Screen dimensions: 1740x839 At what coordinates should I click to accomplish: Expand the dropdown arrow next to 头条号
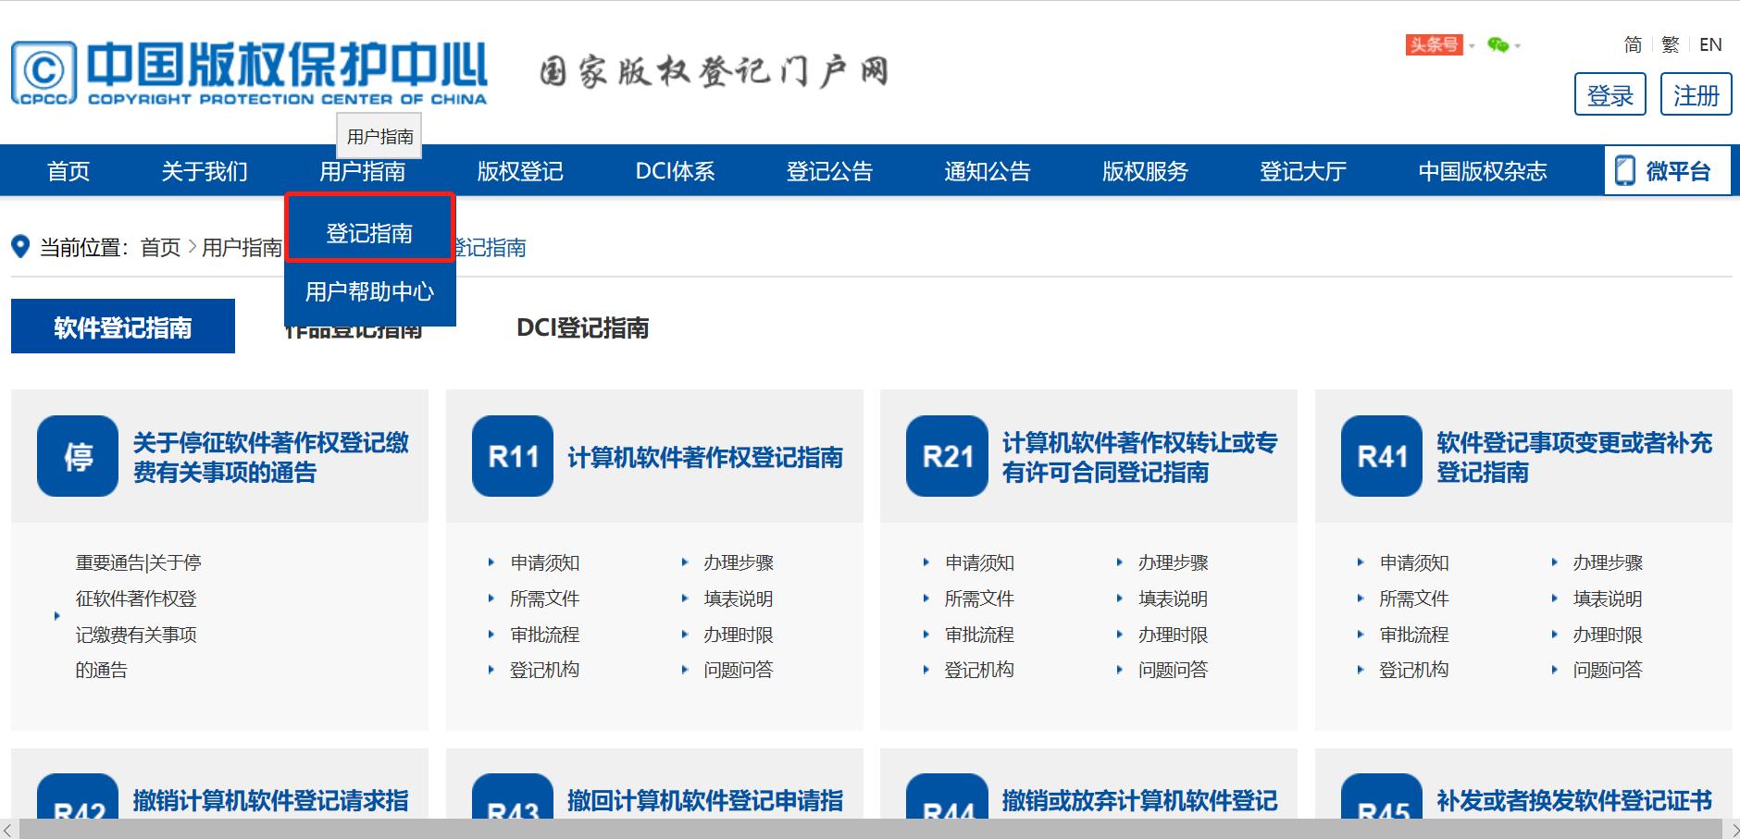tap(1472, 44)
